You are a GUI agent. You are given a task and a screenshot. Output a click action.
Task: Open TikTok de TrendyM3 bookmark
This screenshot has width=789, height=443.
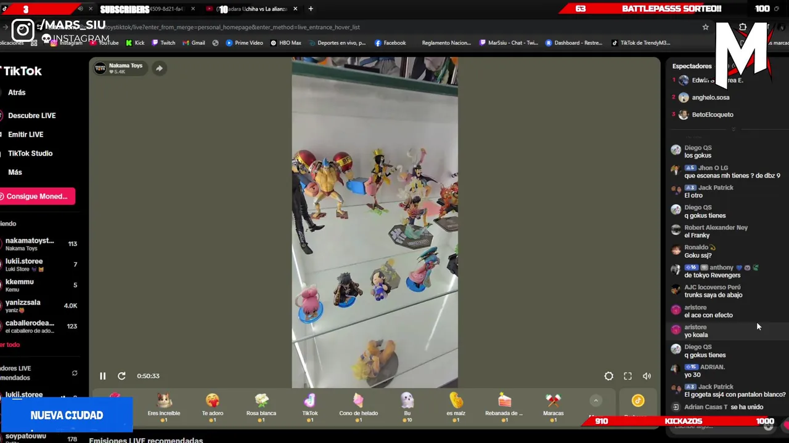(640, 43)
